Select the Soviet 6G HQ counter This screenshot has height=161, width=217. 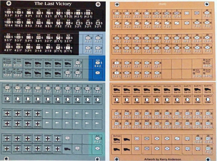117,124
